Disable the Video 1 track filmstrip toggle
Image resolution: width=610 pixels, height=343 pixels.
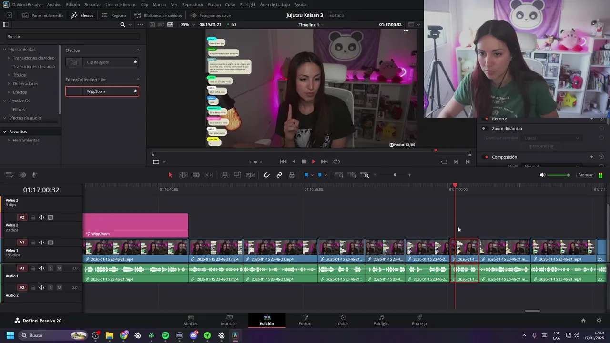click(51, 242)
